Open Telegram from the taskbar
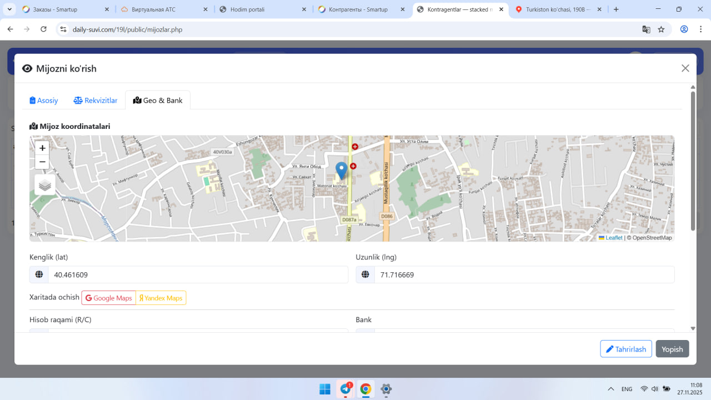This screenshot has height=400, width=711. [345, 389]
